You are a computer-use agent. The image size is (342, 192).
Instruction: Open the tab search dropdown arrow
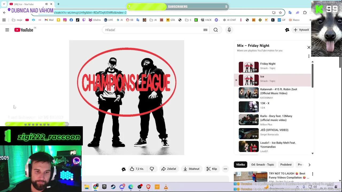(4, 4)
